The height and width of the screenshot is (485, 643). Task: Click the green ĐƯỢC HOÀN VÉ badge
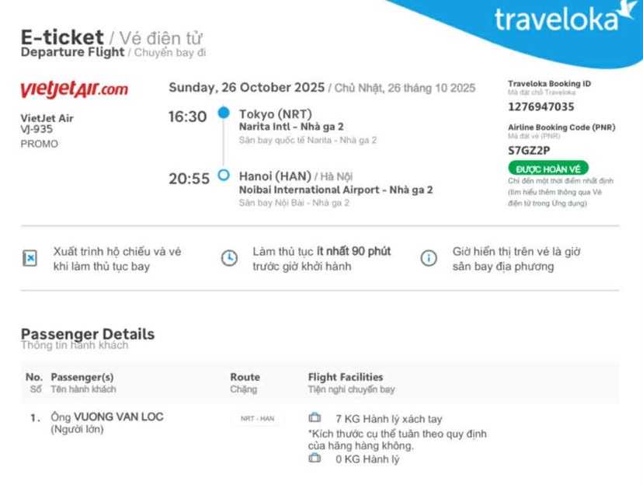click(547, 168)
